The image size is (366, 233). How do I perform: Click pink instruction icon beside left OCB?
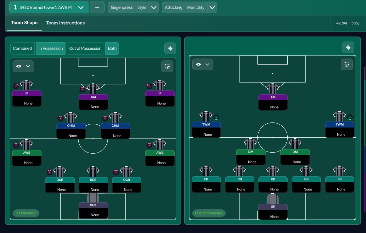click(x=49, y=173)
